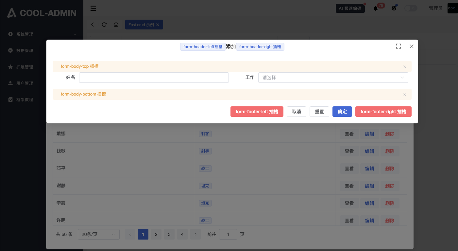Viewport: 458px width, 251px height.
Task: Click the notification bell icon
Action: click(x=376, y=9)
